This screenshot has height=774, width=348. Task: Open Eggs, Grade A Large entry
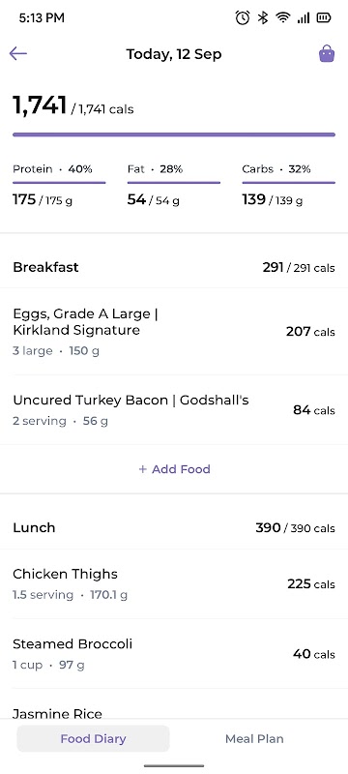(174, 331)
